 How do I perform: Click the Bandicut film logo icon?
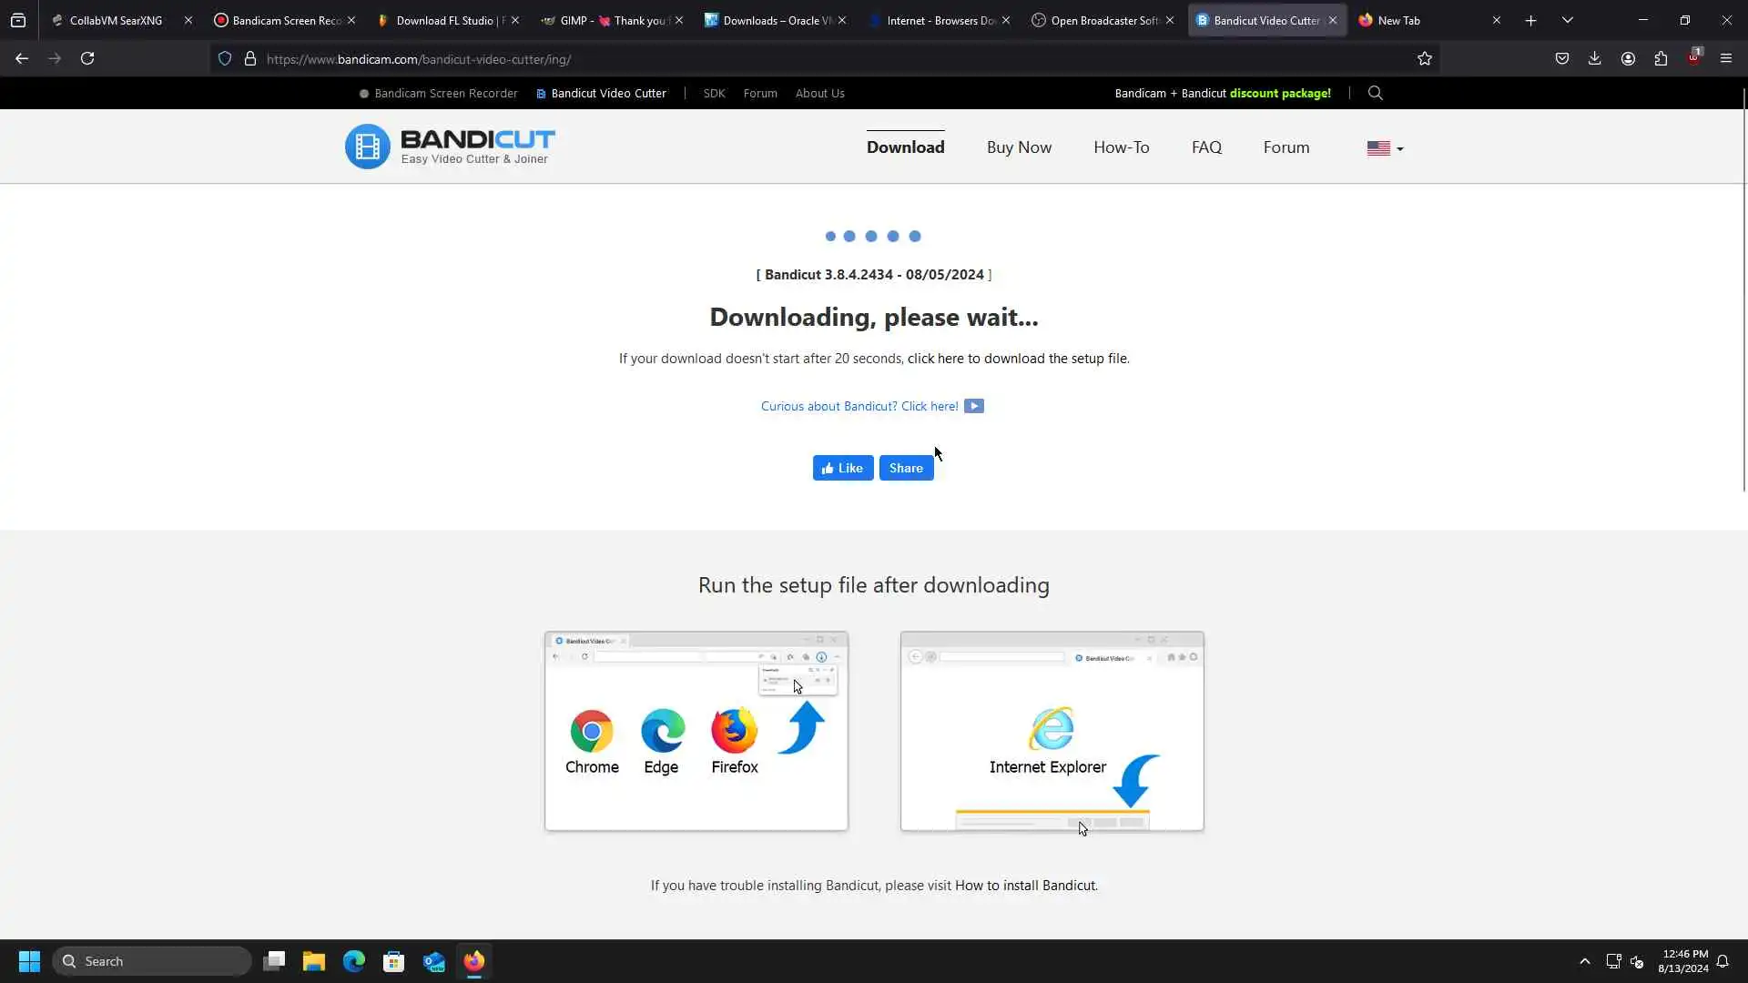(x=367, y=147)
